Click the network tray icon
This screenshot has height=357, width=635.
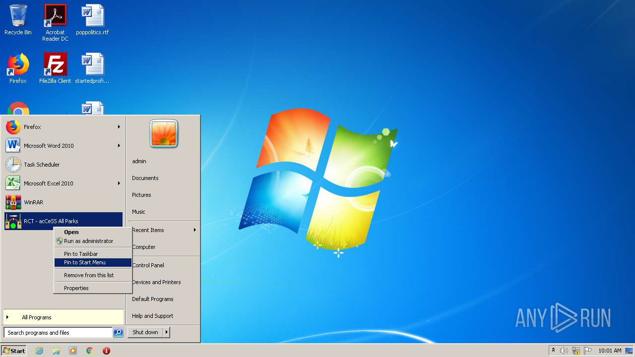[576, 351]
